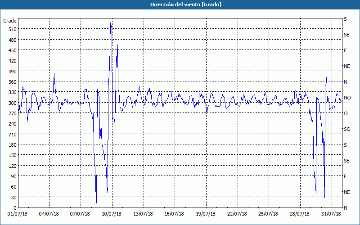Select the upper 'NE' compass label near the 390 line

point(347,66)
